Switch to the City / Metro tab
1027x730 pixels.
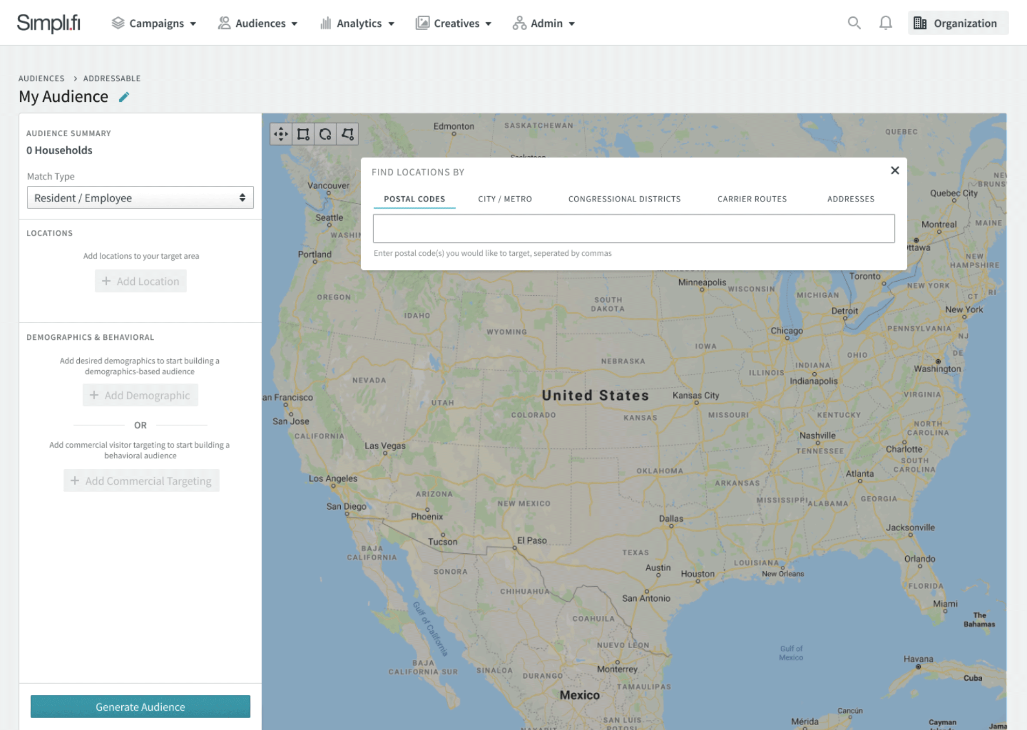tap(505, 199)
